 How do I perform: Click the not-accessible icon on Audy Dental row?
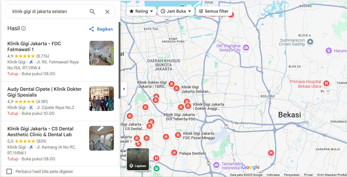[31, 107]
